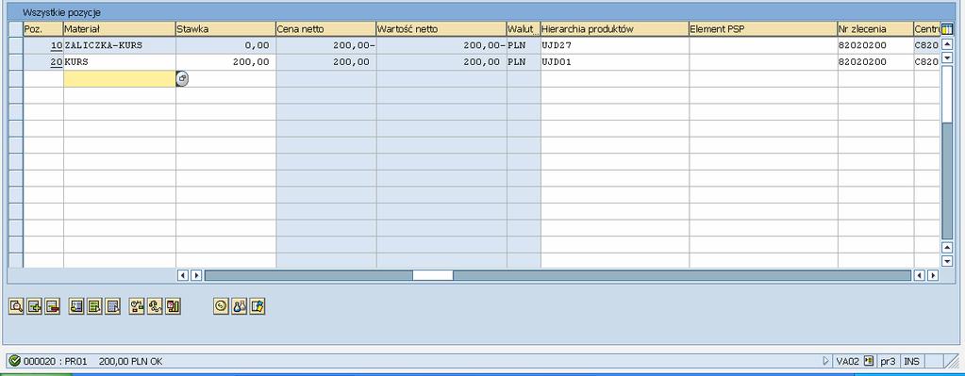Click the select block icon with green rows
The height and width of the screenshot is (376, 965).
94,306
